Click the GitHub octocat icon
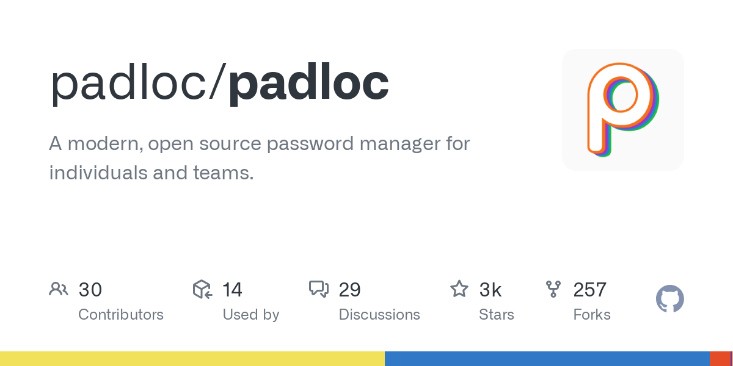The image size is (733, 366). click(x=670, y=299)
